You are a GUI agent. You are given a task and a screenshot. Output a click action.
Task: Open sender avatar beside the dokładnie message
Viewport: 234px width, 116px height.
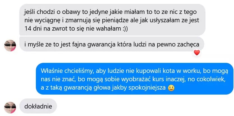point(10,107)
